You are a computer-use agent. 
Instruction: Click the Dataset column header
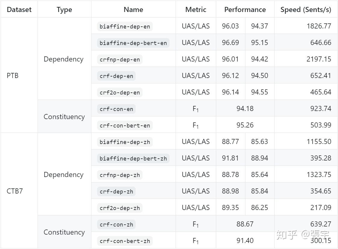[x=19, y=10]
